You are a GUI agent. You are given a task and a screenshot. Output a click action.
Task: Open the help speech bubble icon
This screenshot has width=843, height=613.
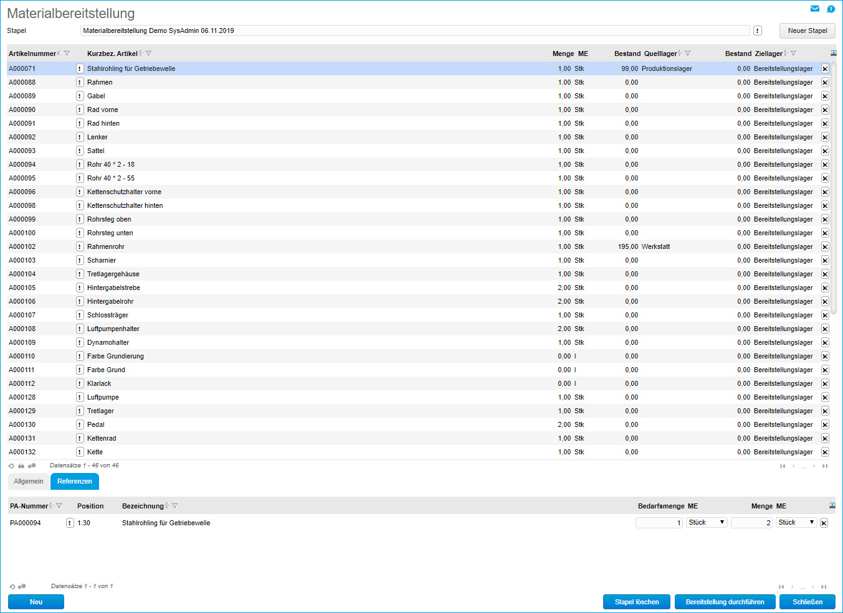[831, 9]
